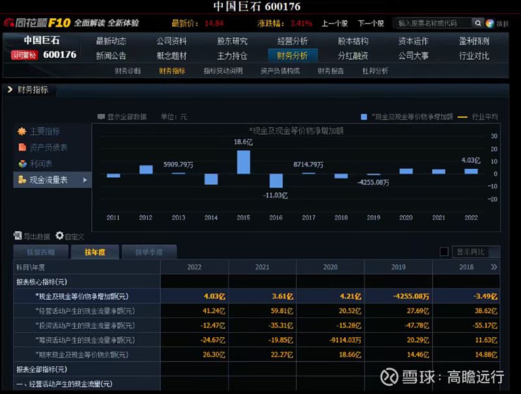Open the 概念题材 menu

click(171, 56)
